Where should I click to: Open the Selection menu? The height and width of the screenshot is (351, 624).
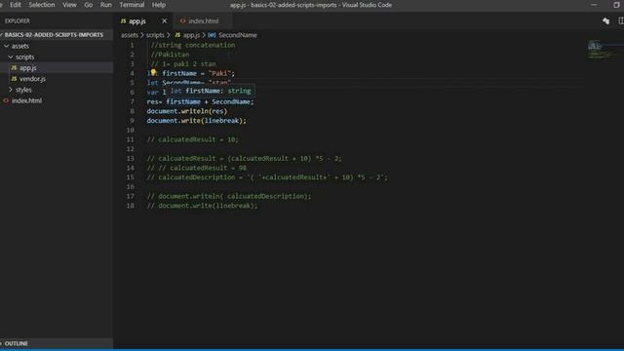41,5
